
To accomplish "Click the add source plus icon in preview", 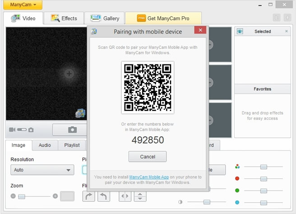I will point(69,73).
